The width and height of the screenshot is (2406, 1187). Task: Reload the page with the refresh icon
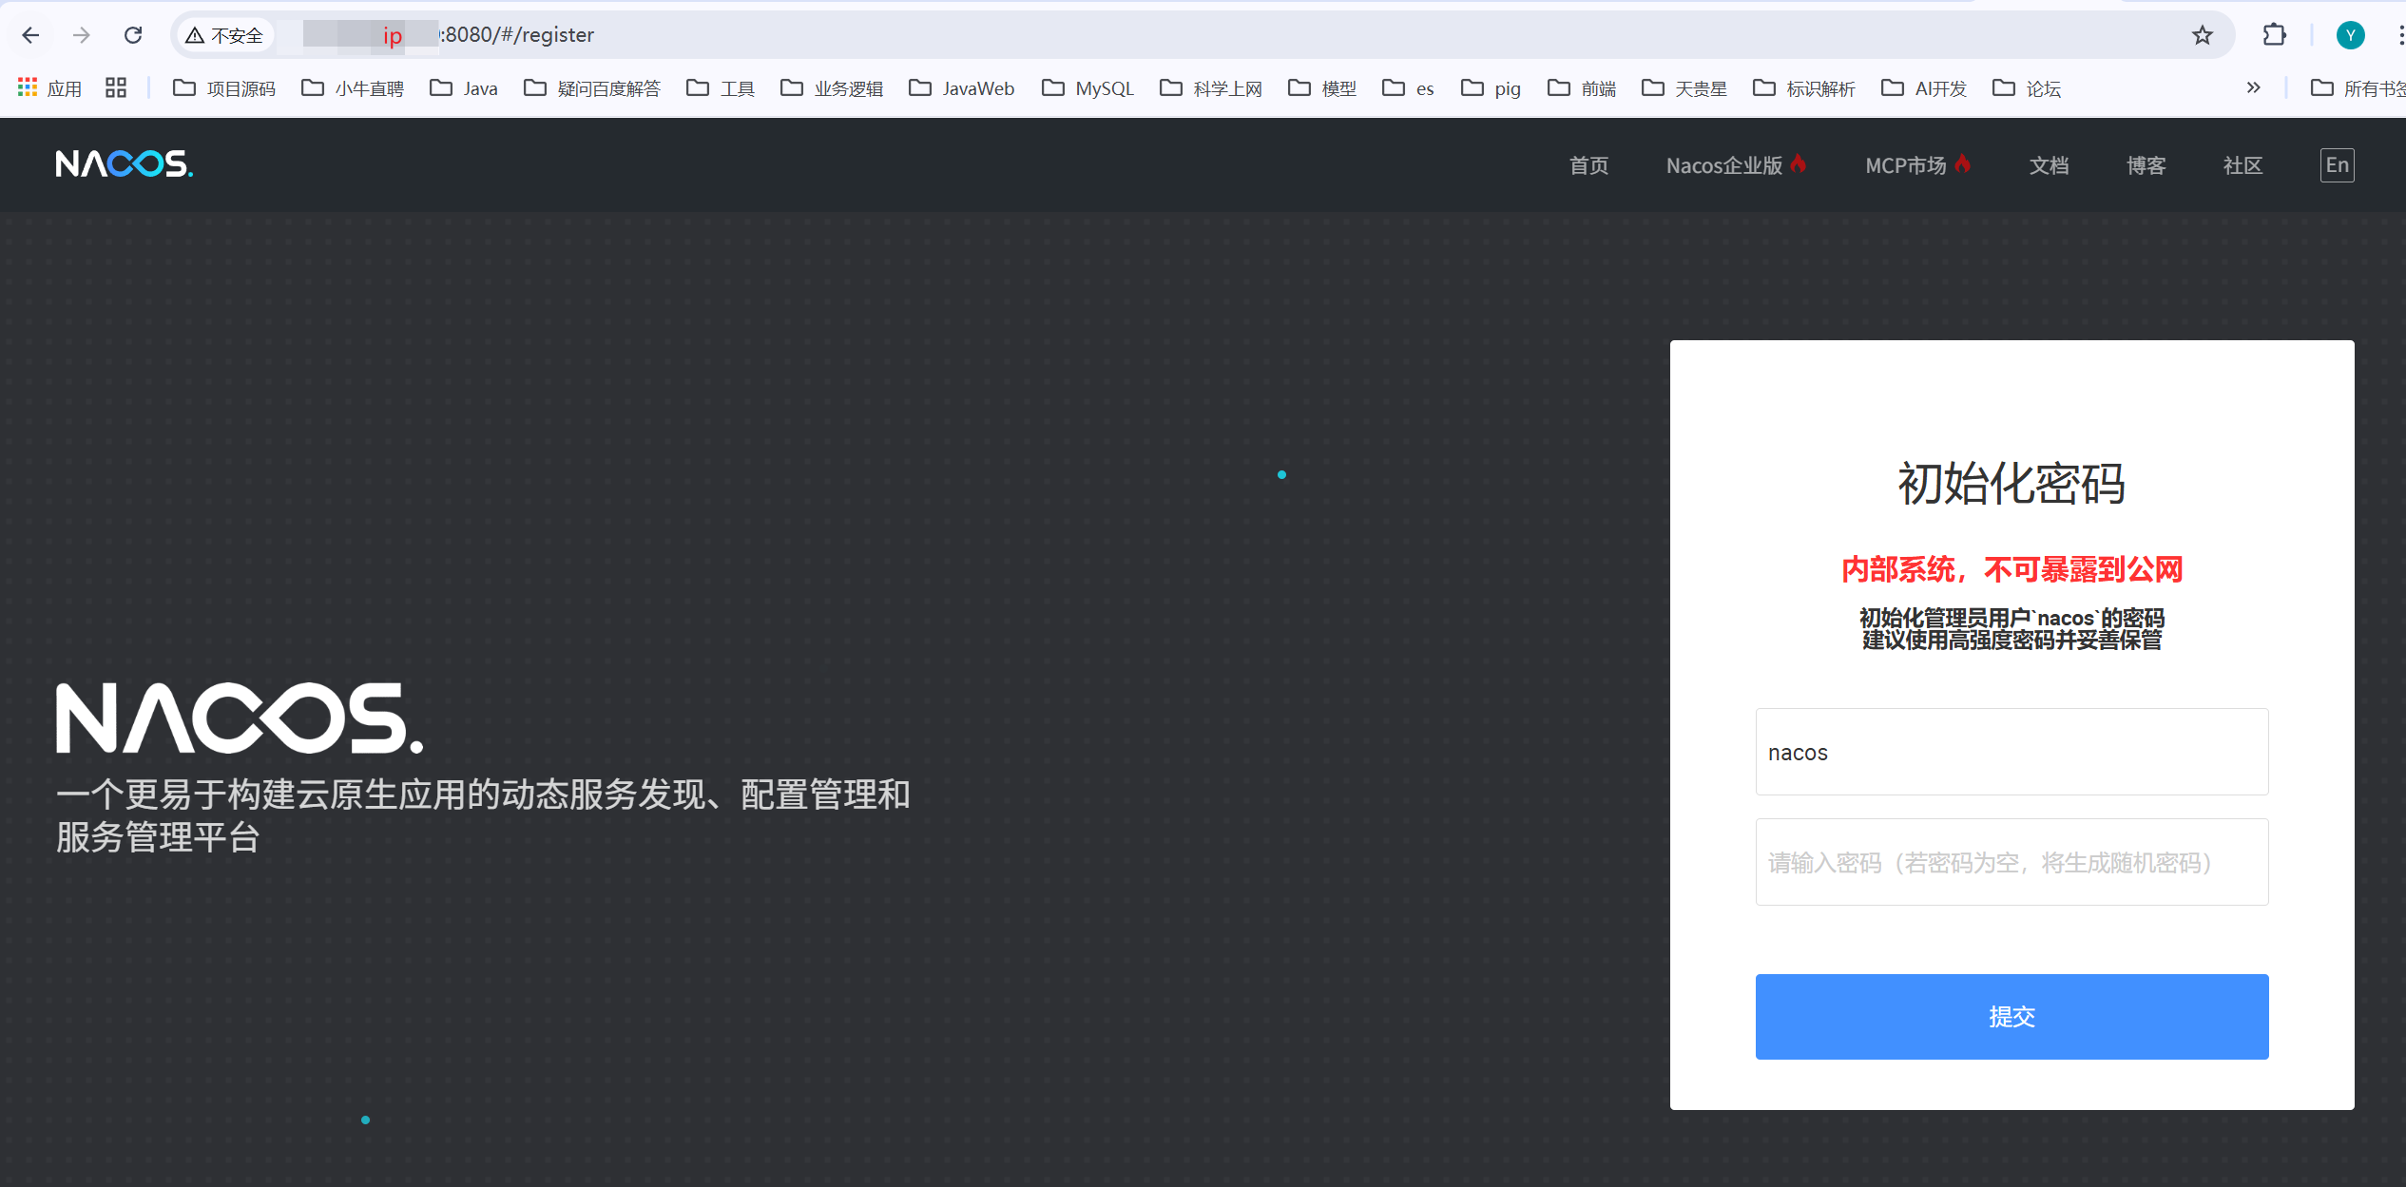click(x=133, y=34)
